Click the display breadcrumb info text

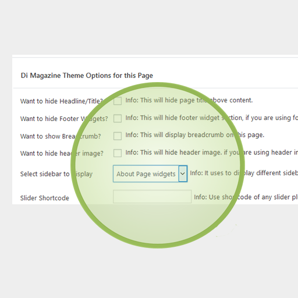195,135
